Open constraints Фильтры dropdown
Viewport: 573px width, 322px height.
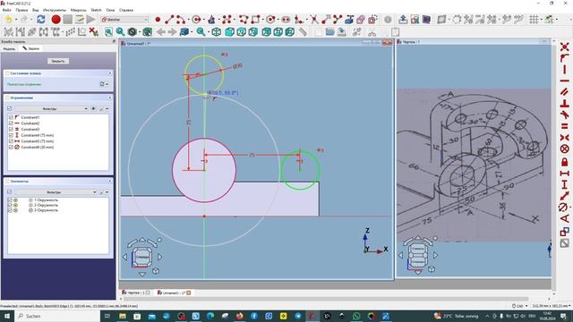tap(52, 109)
